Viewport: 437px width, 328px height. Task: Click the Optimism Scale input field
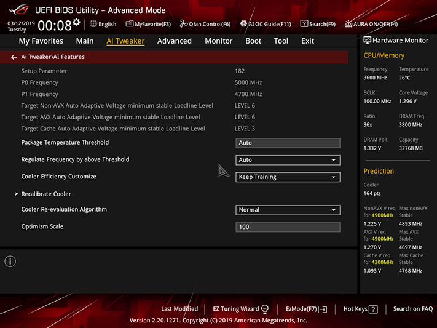coord(288,227)
